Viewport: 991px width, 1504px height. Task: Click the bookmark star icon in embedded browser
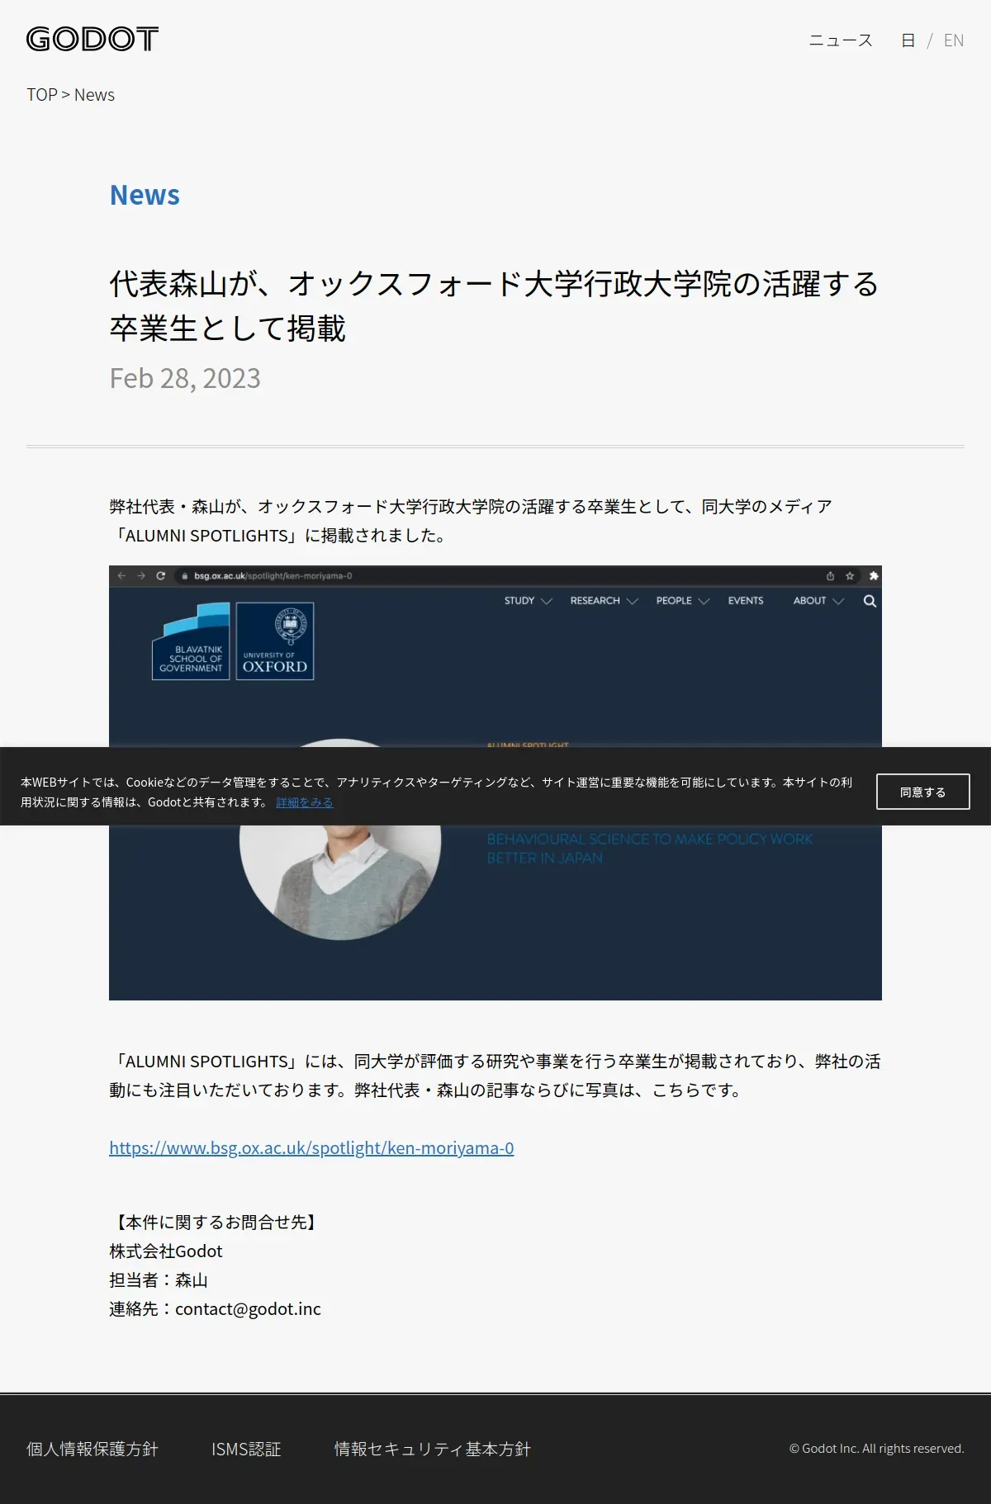pos(850,576)
